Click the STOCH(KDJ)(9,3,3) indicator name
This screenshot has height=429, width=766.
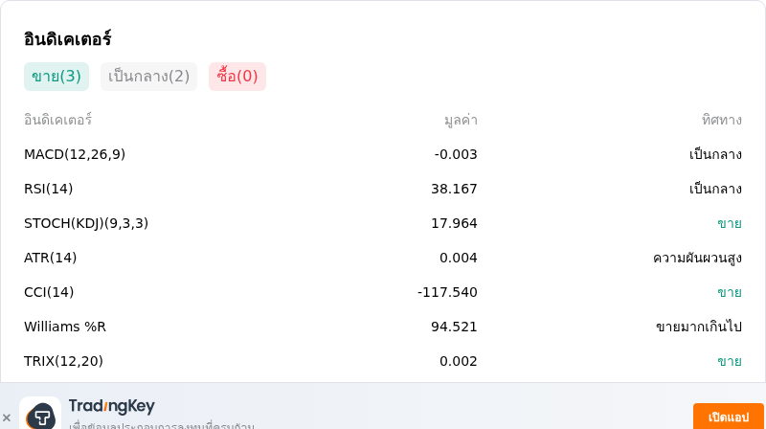pyautogui.click(x=86, y=223)
